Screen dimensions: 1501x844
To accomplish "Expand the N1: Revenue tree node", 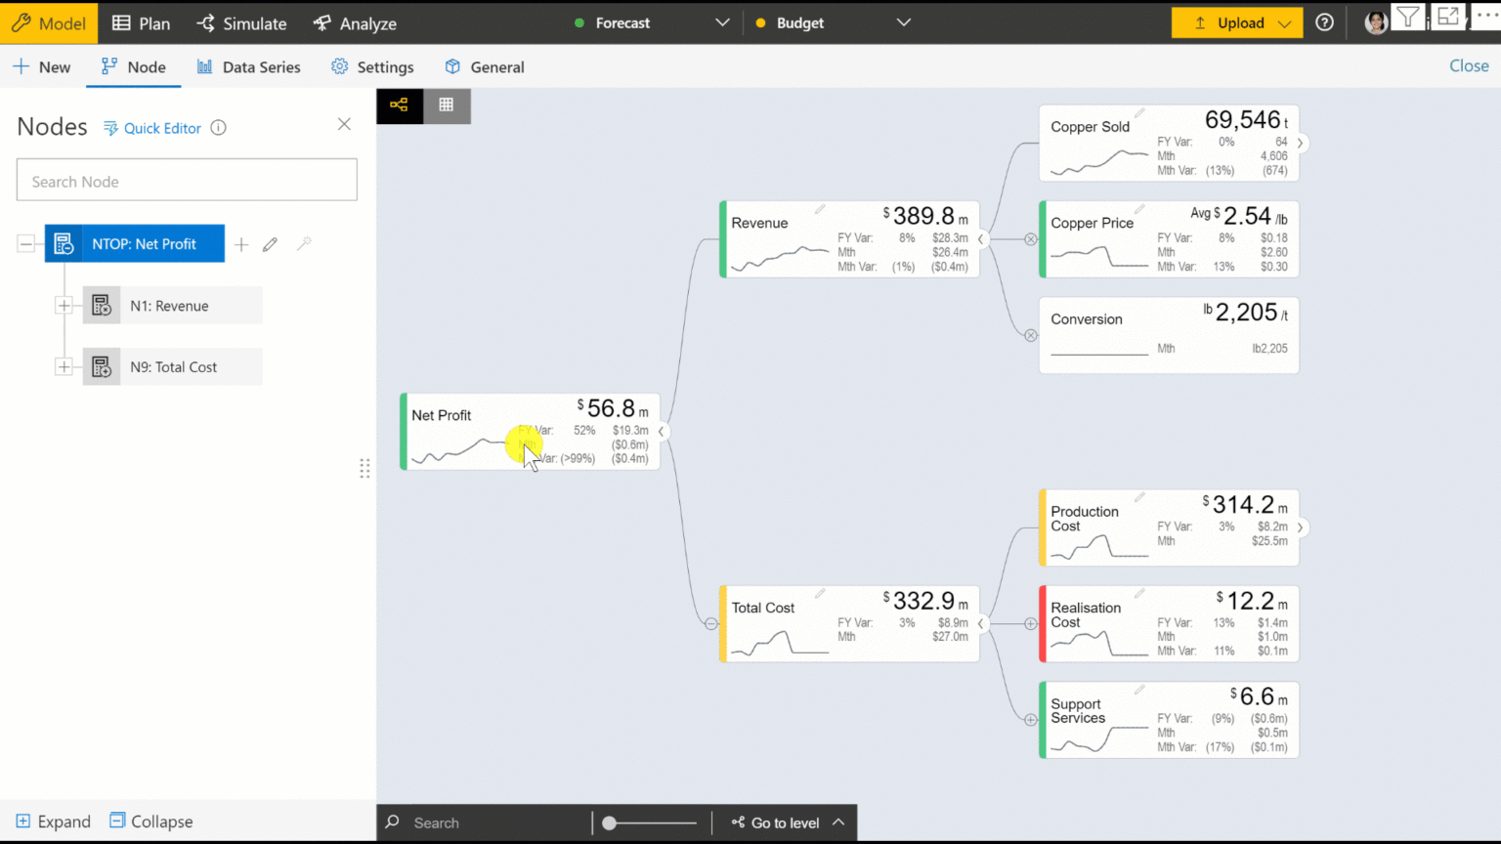I will click(x=64, y=306).
